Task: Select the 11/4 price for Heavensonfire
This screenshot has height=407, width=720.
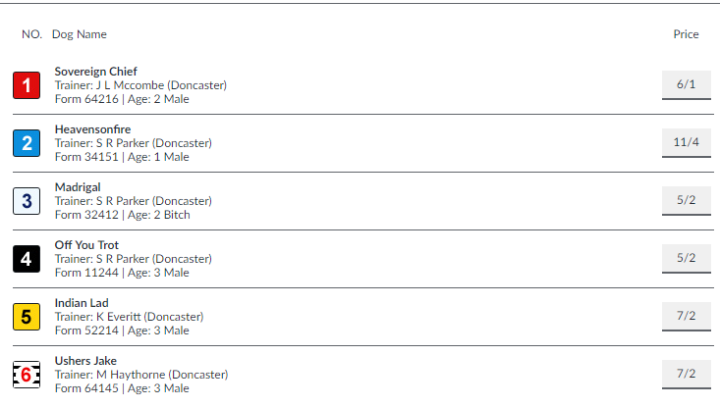Action: click(x=687, y=142)
